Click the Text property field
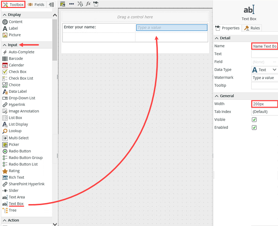The image size is (278, 226). [264, 54]
